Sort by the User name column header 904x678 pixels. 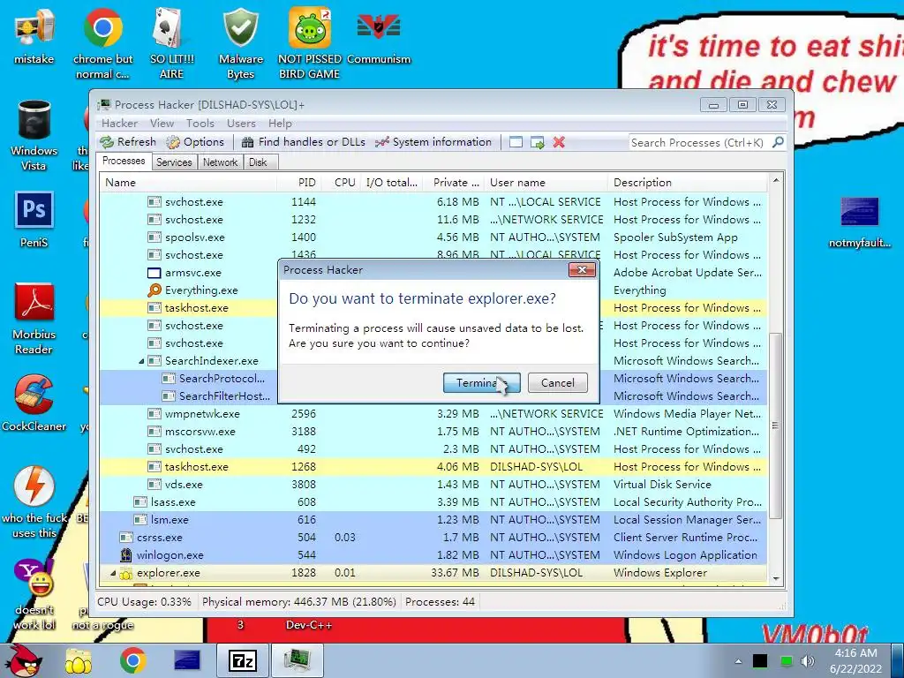click(x=546, y=183)
